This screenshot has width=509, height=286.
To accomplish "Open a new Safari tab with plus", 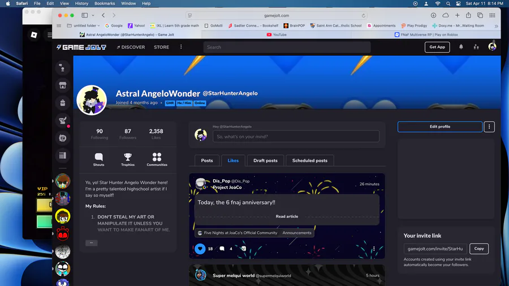I will (457, 15).
